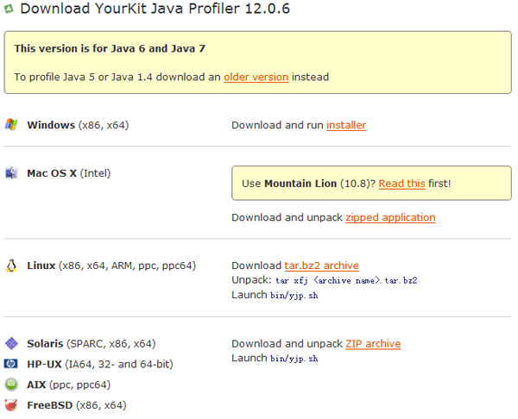Viewport: 518px width, 419px height.
Task: Download the Mac zipped application
Action: point(390,217)
